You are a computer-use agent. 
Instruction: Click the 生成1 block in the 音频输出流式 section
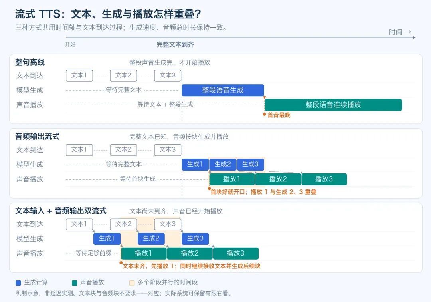(x=195, y=165)
